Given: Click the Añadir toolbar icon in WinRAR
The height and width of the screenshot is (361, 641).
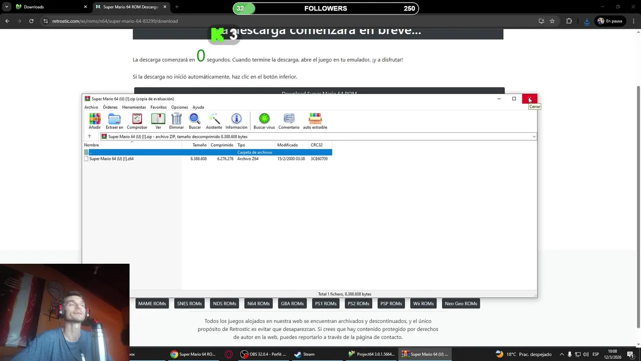Looking at the screenshot, I should coord(95,121).
